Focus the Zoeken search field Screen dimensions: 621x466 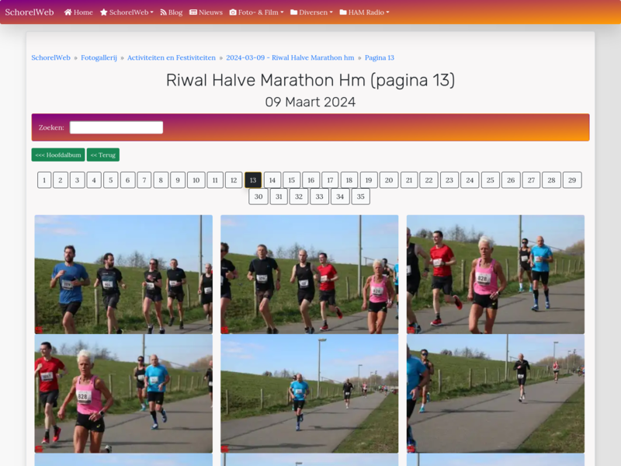(116, 127)
